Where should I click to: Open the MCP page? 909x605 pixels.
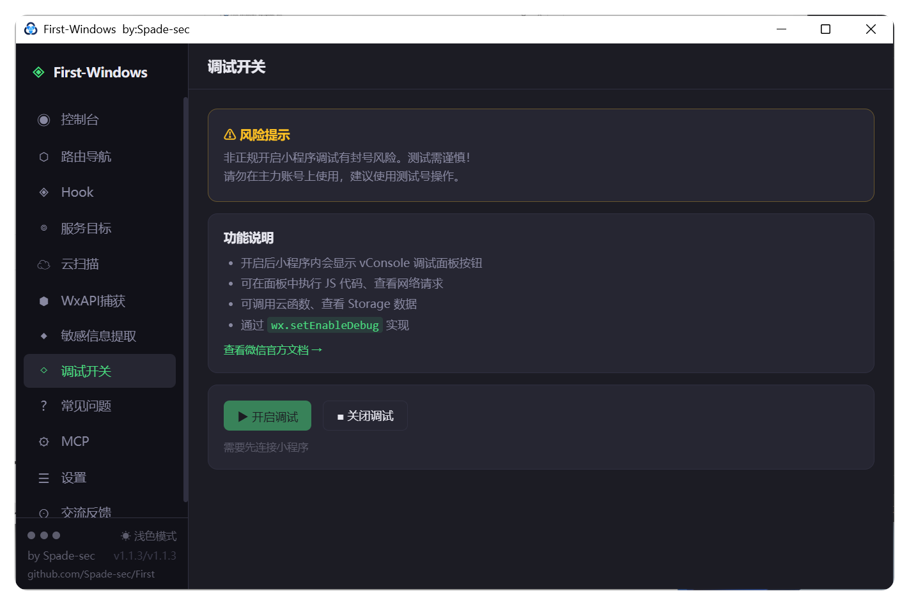click(100, 441)
